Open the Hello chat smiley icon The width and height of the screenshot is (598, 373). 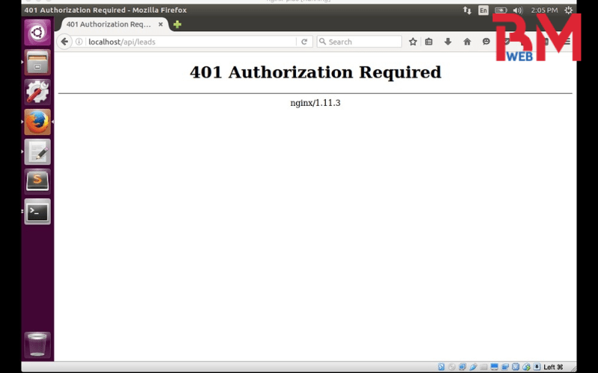pyautogui.click(x=486, y=41)
